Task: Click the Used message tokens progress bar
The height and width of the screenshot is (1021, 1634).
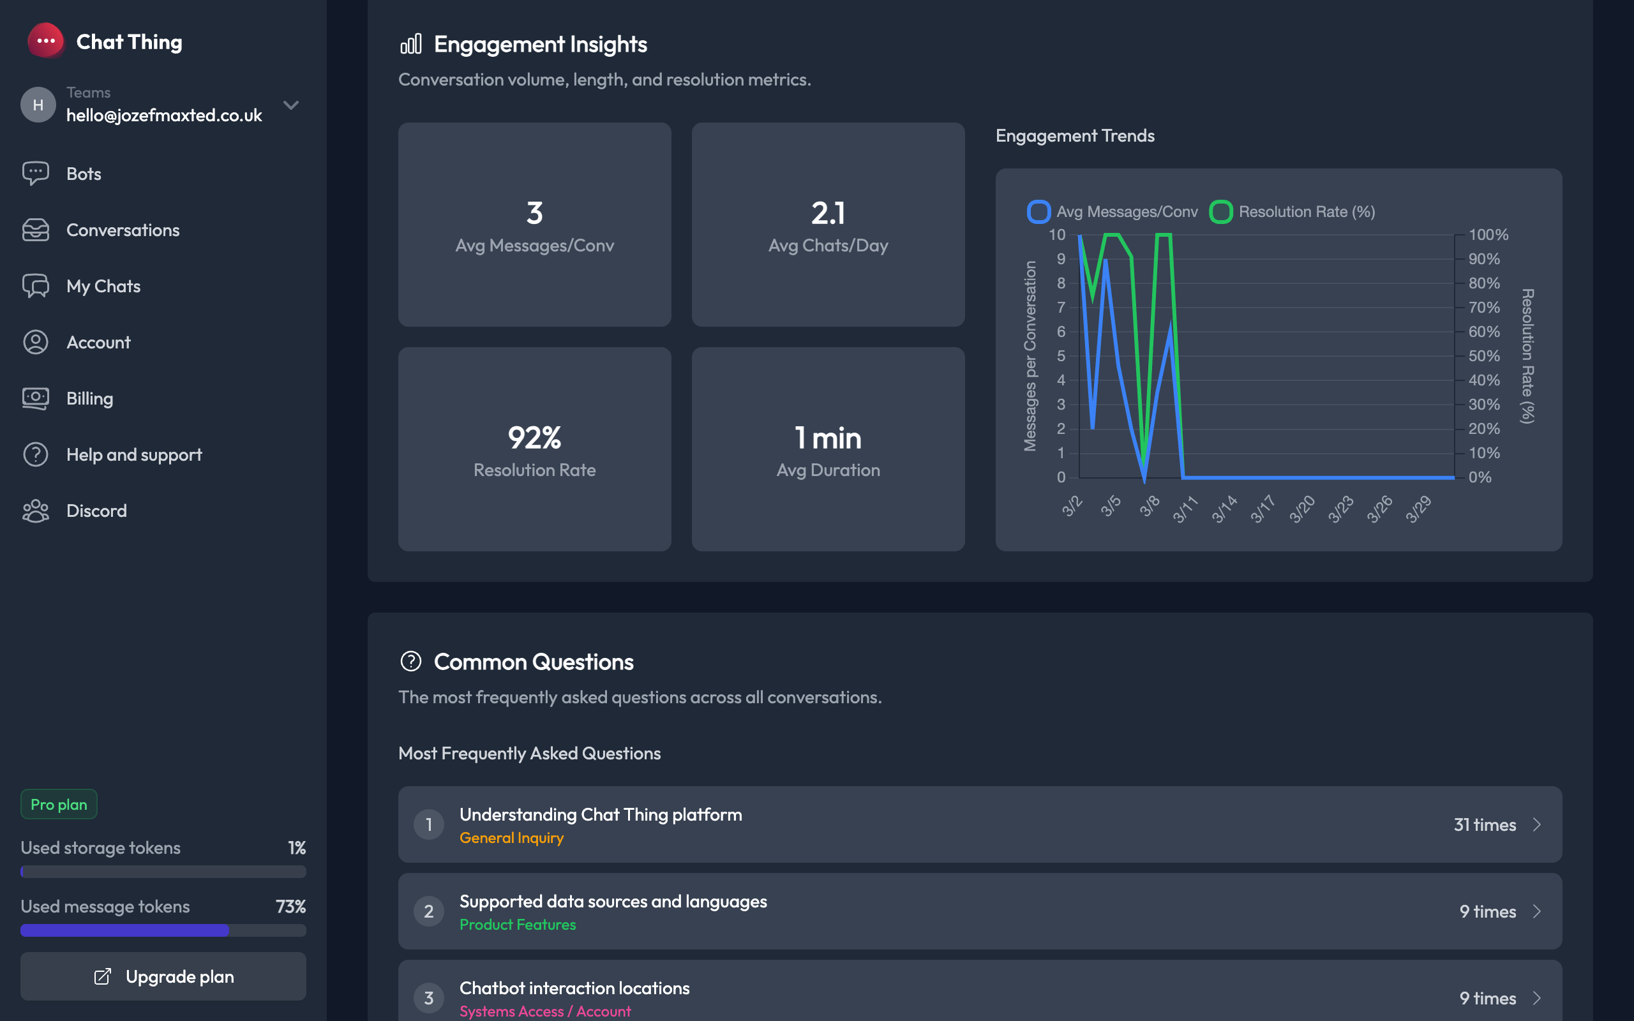Action: (163, 930)
